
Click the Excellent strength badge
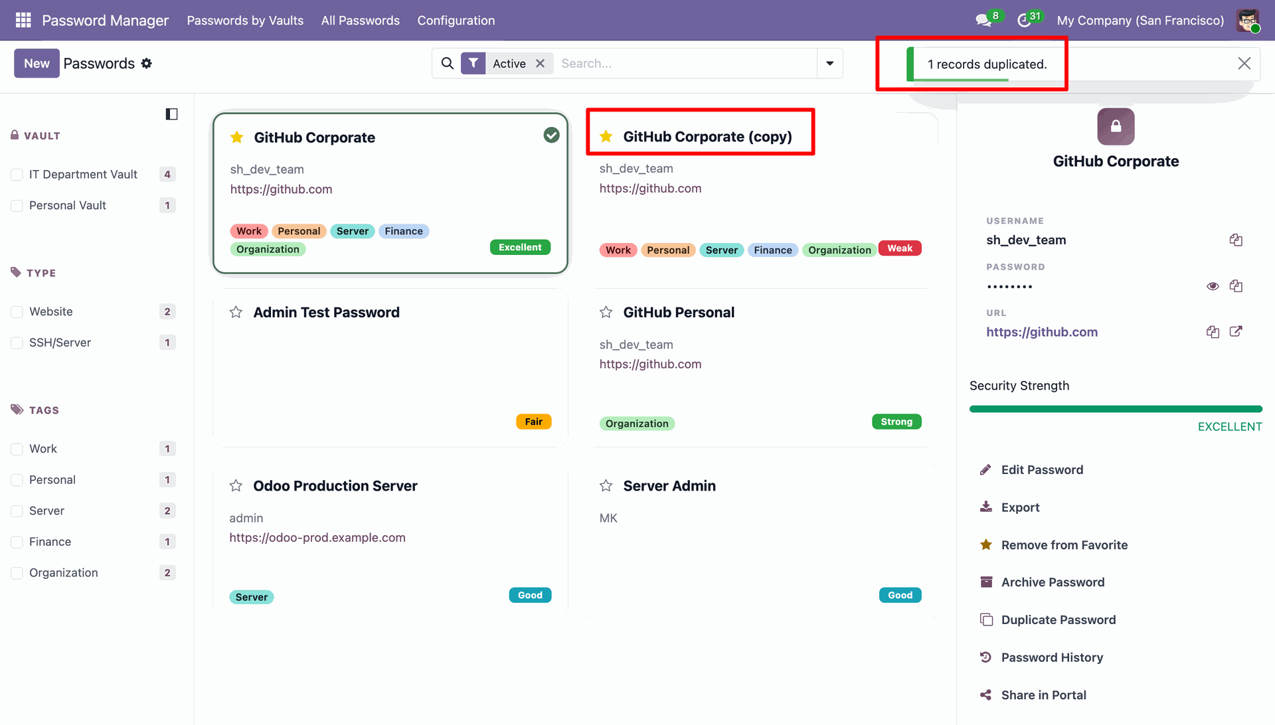(x=520, y=247)
